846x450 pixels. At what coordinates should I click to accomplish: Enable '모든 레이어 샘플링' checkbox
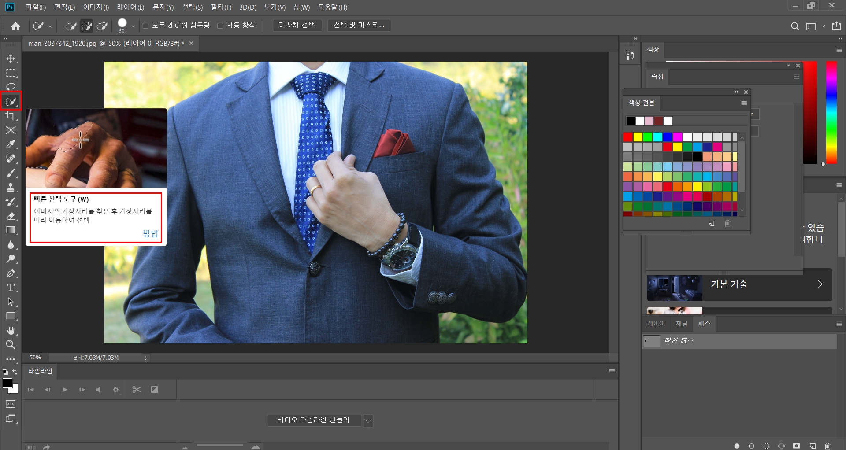(146, 26)
